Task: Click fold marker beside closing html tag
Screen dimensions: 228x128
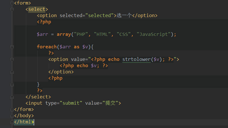Action: (12, 122)
